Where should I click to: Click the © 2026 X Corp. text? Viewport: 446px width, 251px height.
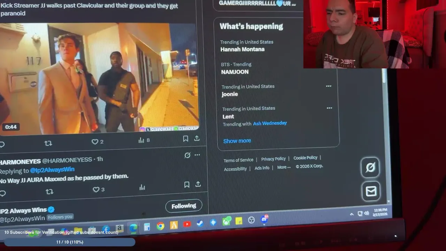tap(309, 166)
